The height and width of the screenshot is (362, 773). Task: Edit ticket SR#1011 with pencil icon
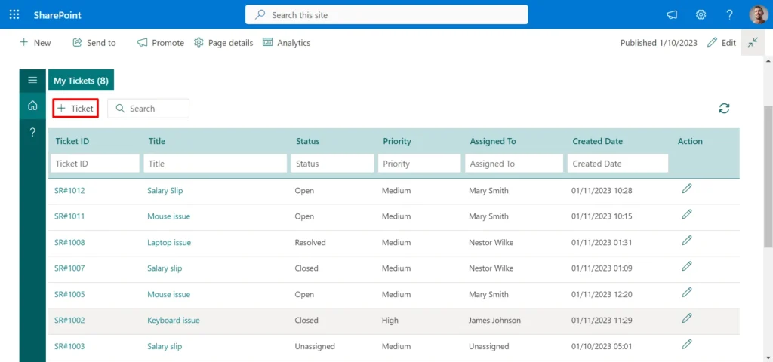tap(687, 214)
